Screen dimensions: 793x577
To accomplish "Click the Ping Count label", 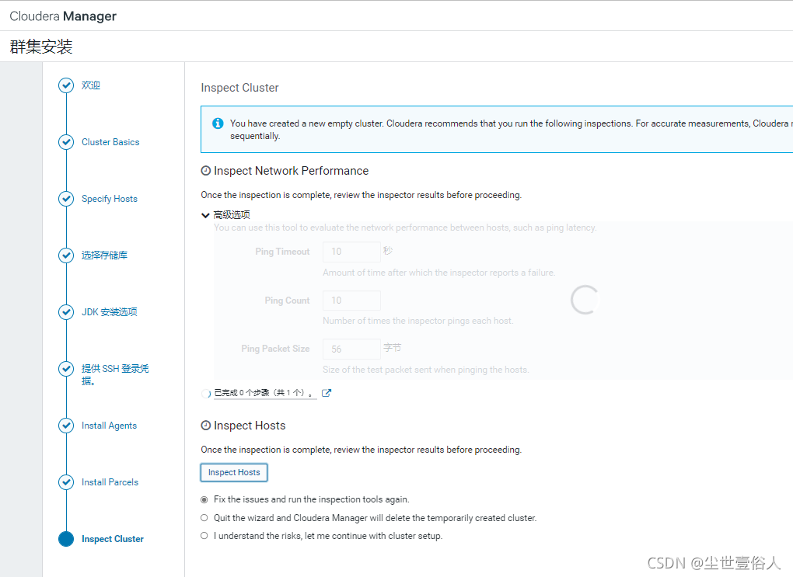I will pos(287,300).
